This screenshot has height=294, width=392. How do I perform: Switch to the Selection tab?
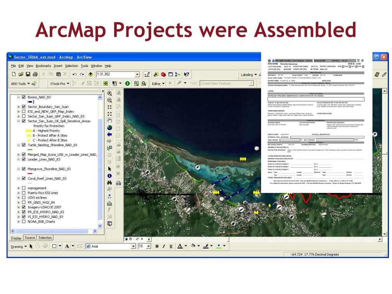click(x=45, y=238)
